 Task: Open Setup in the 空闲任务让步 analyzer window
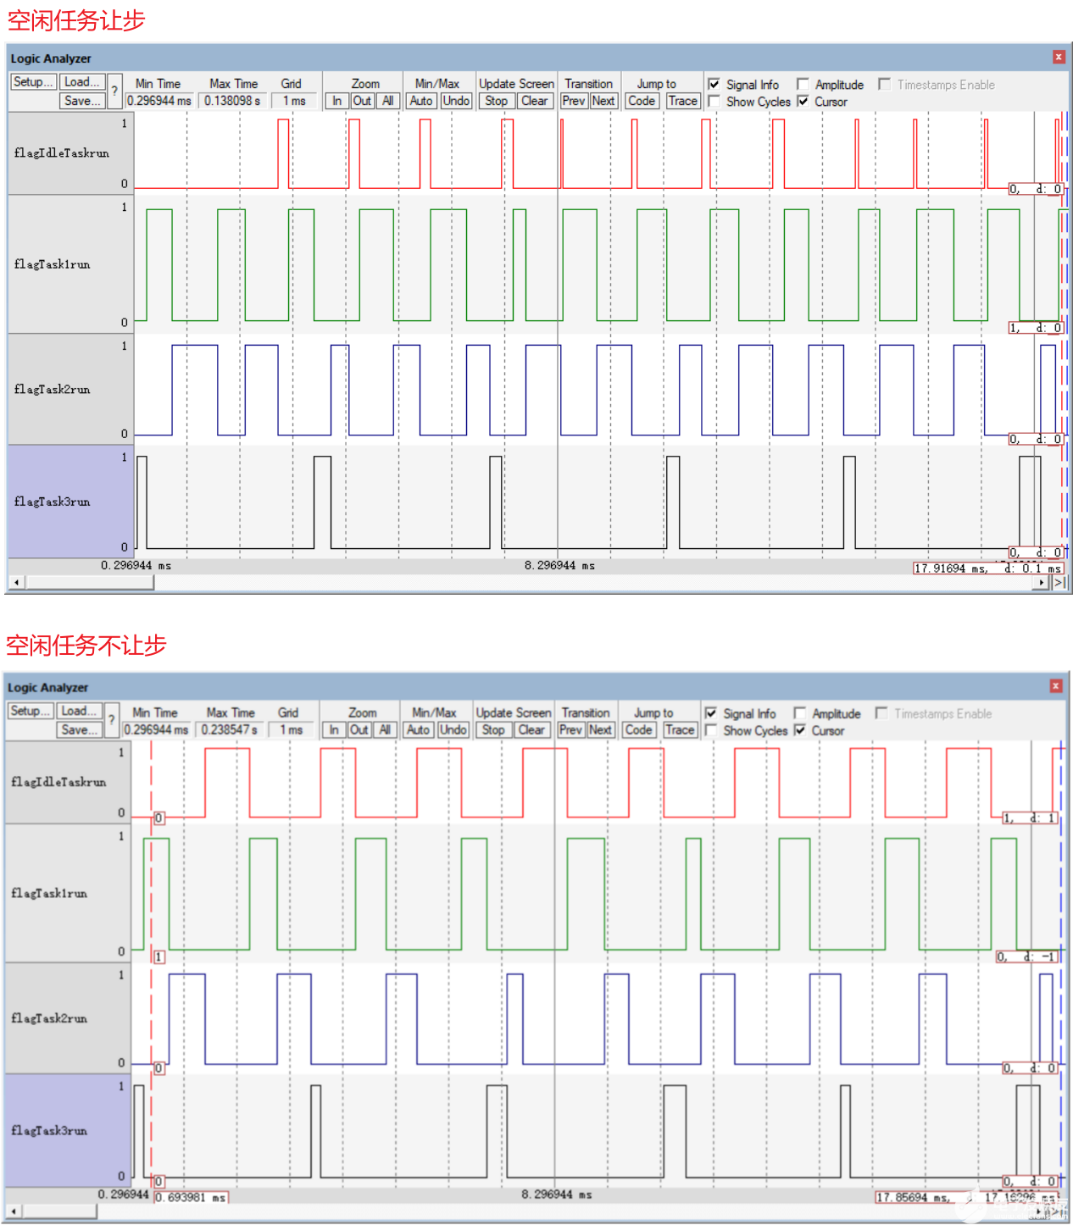33,82
